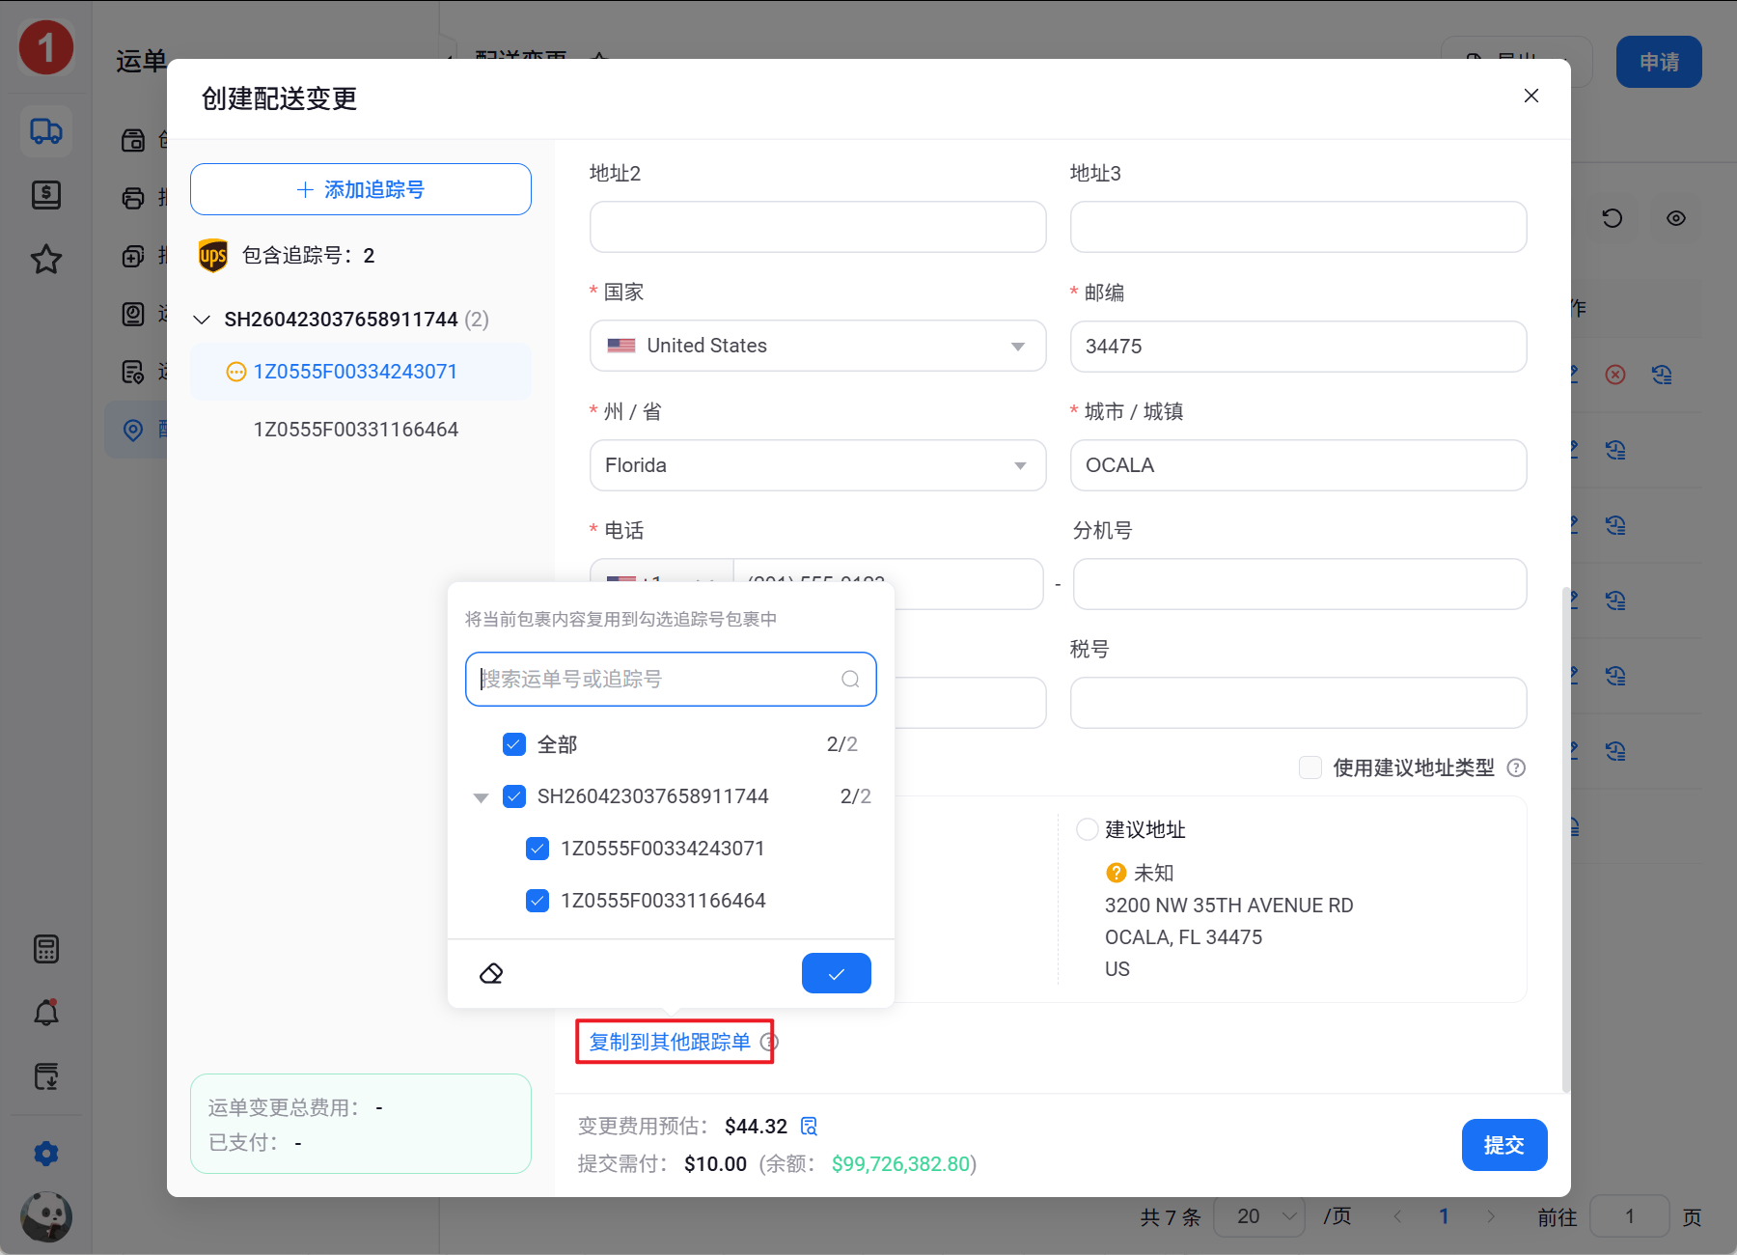Select the 建议地址 radio button
The height and width of the screenshot is (1255, 1737).
click(1088, 829)
